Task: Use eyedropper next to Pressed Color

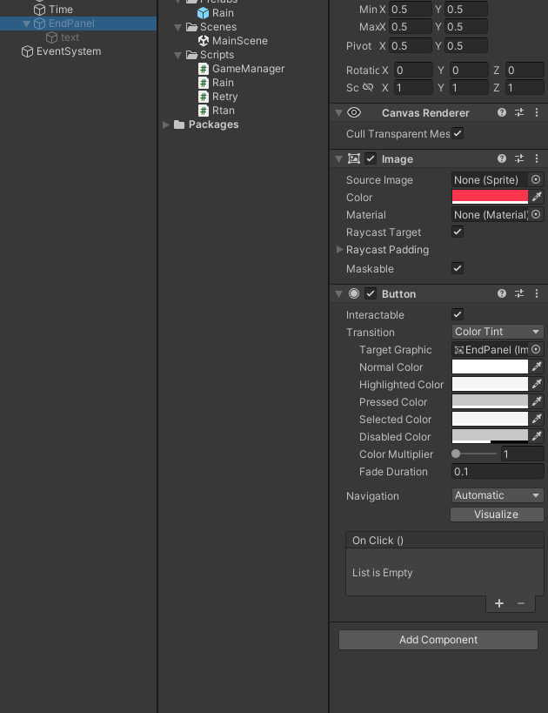Action: coord(537,401)
